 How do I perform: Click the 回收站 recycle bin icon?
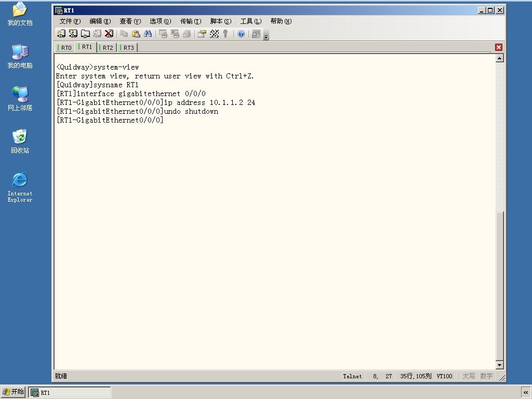pos(20,141)
